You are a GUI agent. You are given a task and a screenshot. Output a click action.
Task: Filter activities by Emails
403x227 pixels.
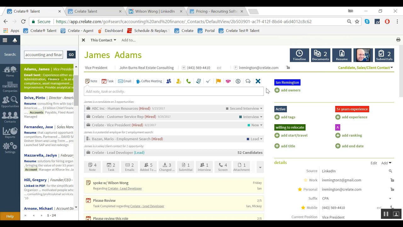(129, 167)
